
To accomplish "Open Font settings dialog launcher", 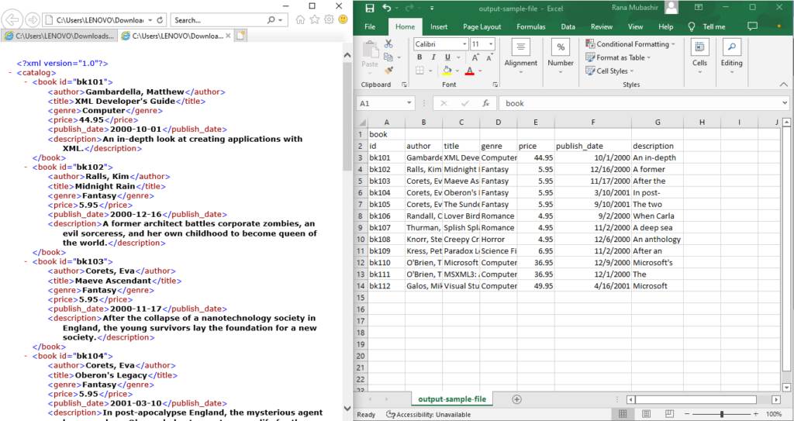I will point(495,85).
